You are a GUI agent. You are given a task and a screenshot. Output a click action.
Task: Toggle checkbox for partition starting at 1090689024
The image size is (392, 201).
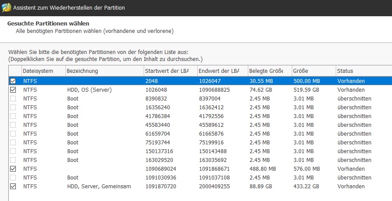[13, 169]
